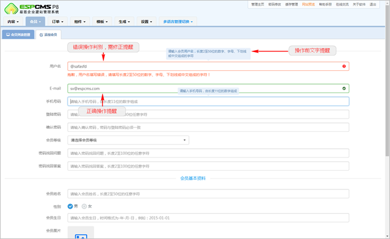Viewport: 390px width, 239px height.
Task: Open the 管理主页 link
Action: click(257, 4)
